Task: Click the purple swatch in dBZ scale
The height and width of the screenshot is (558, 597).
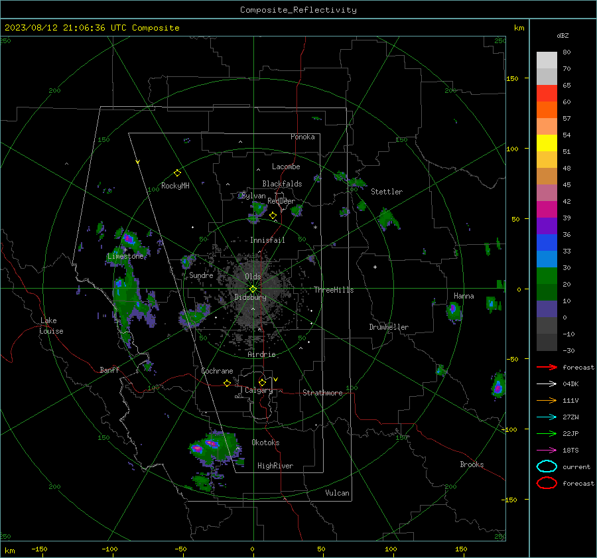Action: click(x=547, y=226)
